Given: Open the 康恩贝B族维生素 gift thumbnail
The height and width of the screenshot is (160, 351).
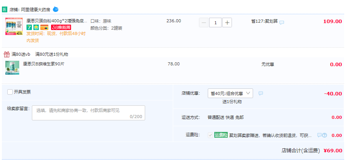Looking at the screenshot, I should click(12, 68).
